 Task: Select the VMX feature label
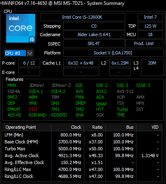33,103
